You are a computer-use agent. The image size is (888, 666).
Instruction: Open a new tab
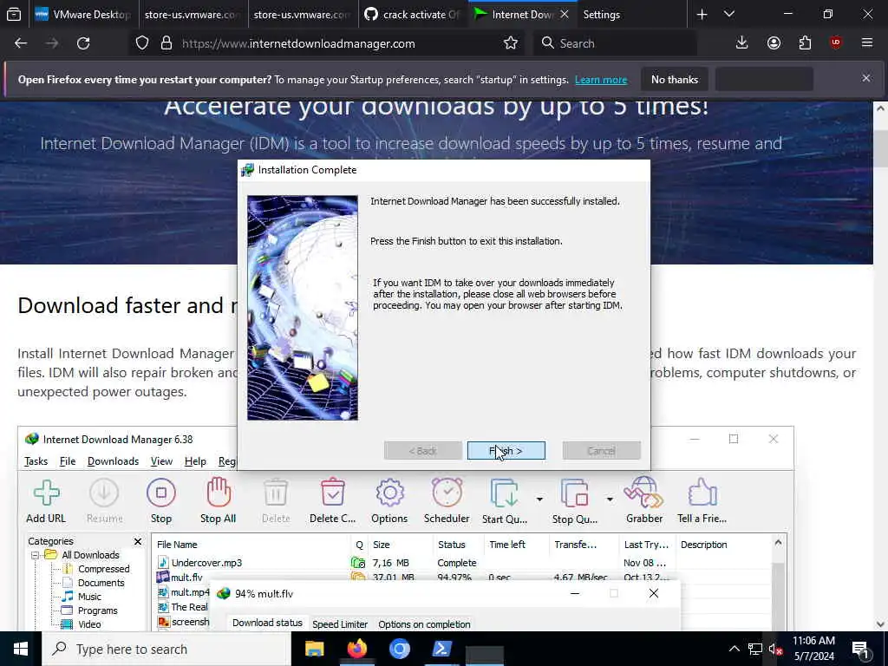click(x=702, y=14)
